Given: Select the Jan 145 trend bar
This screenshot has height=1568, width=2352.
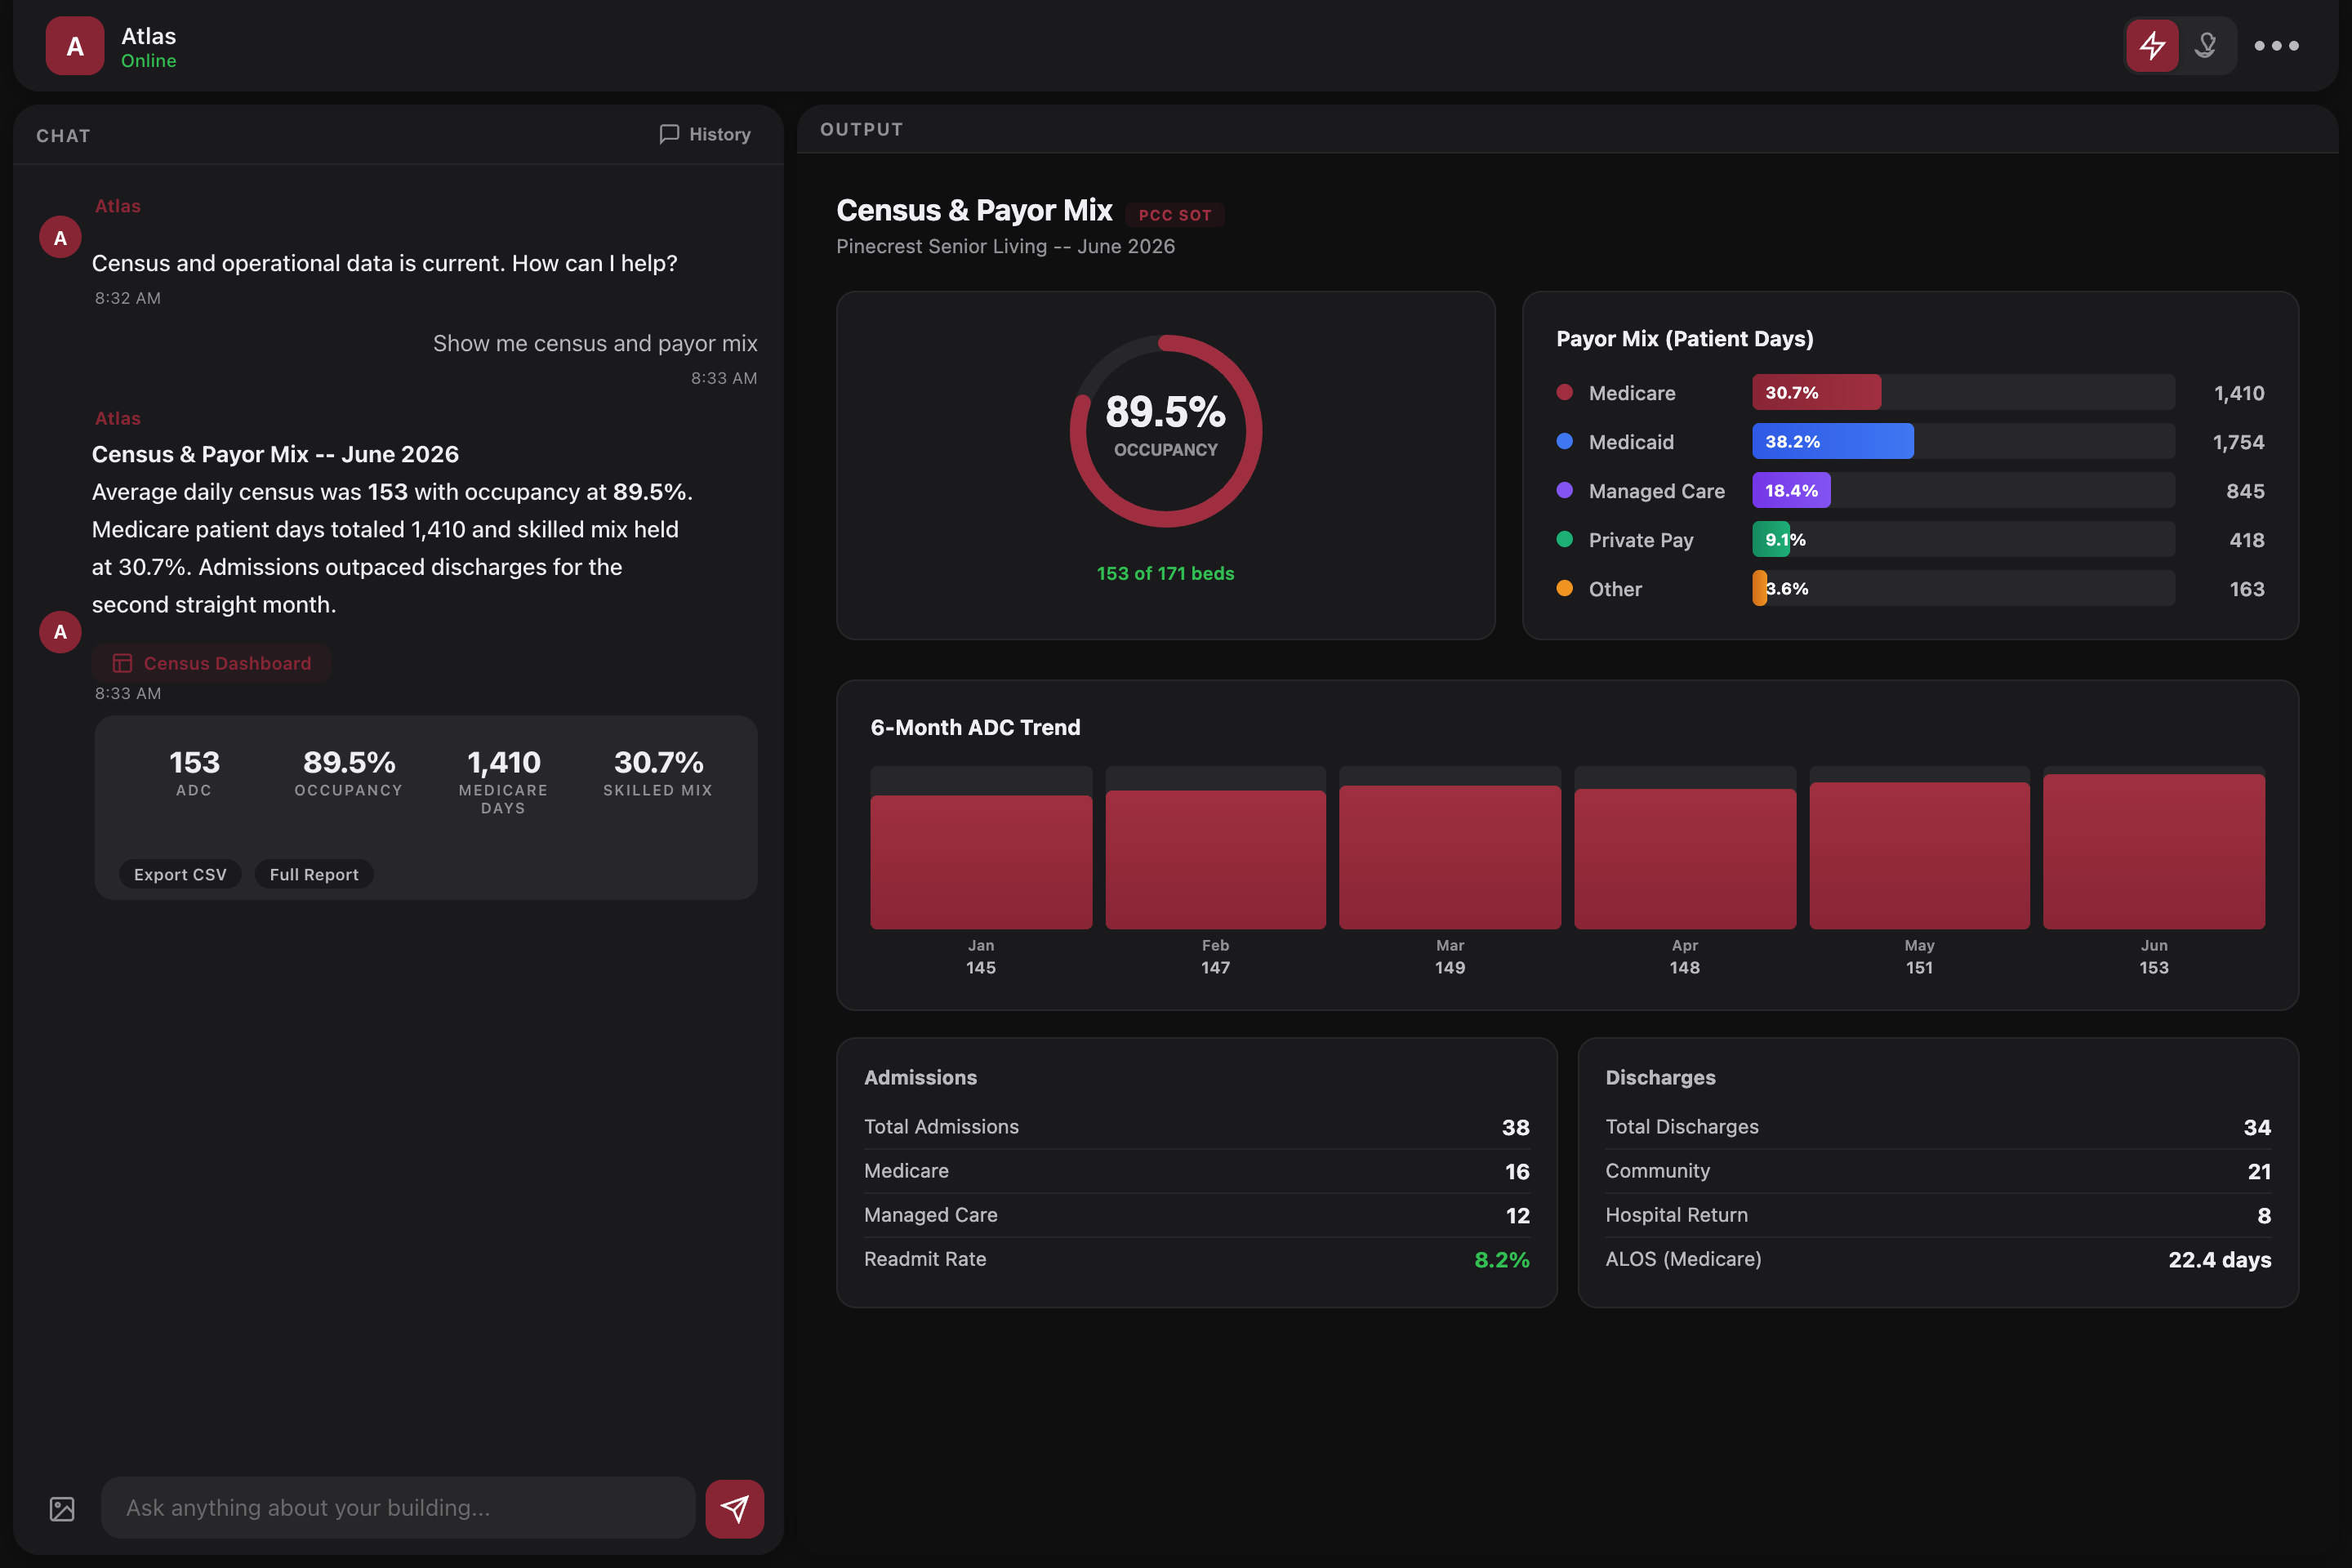Looking at the screenshot, I should tap(981, 862).
